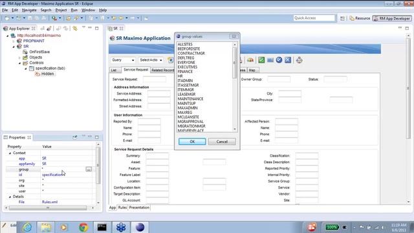This screenshot has width=414, height=233.
Task: Click the ellipsis button for group property
Action: pos(89,169)
